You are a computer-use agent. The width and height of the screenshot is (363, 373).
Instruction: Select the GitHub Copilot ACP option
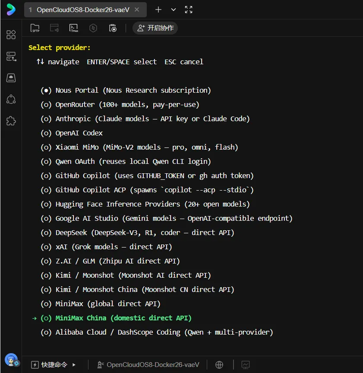click(x=147, y=190)
